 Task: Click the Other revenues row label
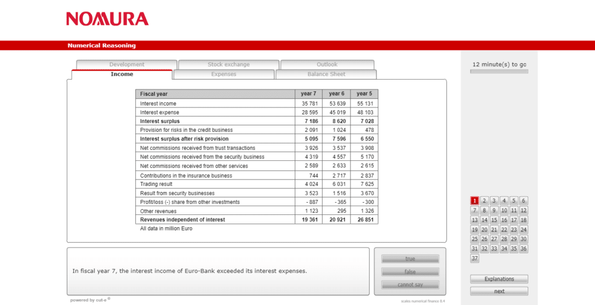pyautogui.click(x=158, y=211)
